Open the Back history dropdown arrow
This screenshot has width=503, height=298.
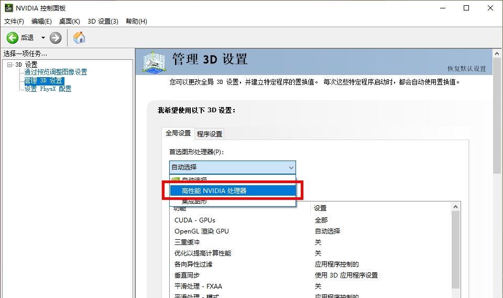tap(43, 38)
